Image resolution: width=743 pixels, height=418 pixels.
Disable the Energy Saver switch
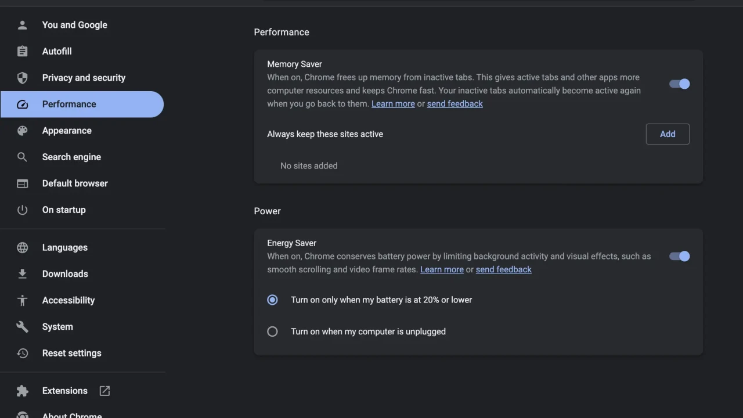coord(679,257)
